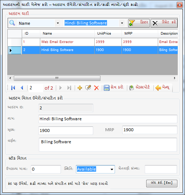
Task: Click the price field showing 1900
Action: click(66, 130)
